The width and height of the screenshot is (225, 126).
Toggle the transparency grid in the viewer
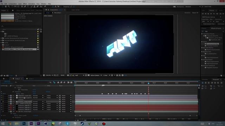coord(89,75)
